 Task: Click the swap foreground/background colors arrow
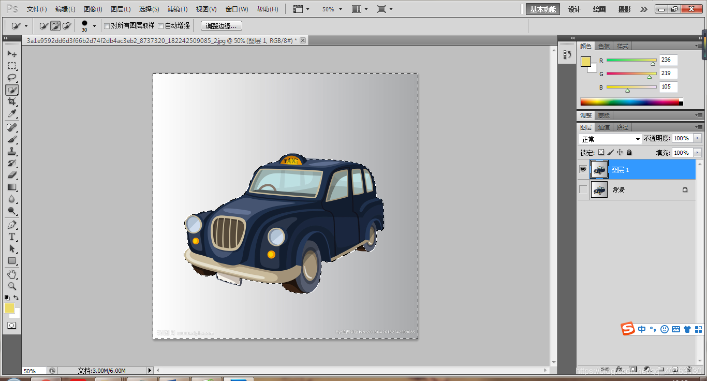[17, 298]
